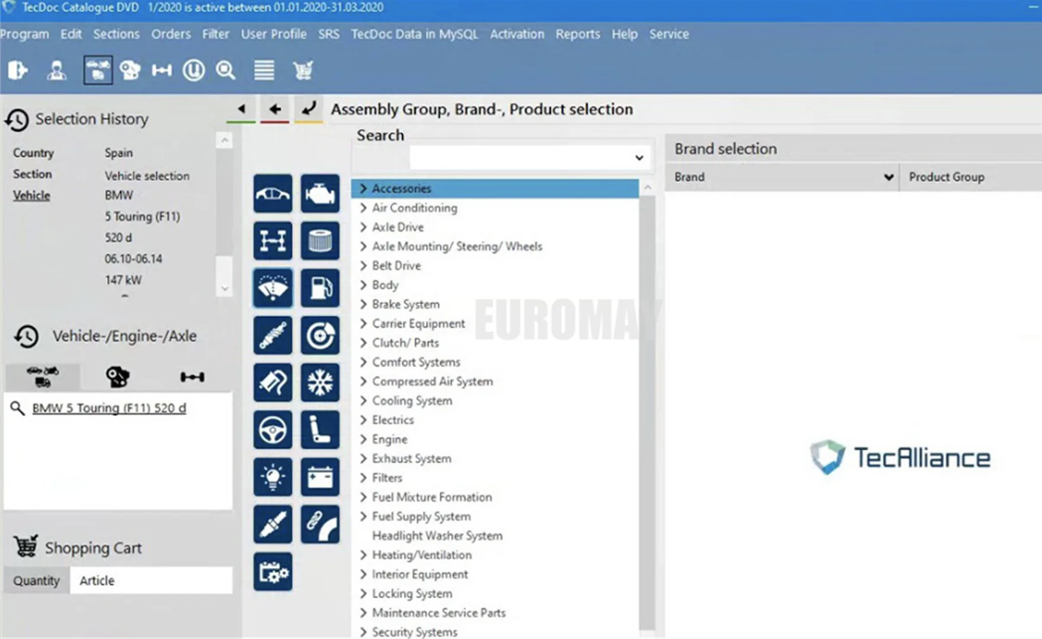Viewport: 1042px width, 639px height.
Task: Select the Fuel Supply System row text
Action: 421,516
